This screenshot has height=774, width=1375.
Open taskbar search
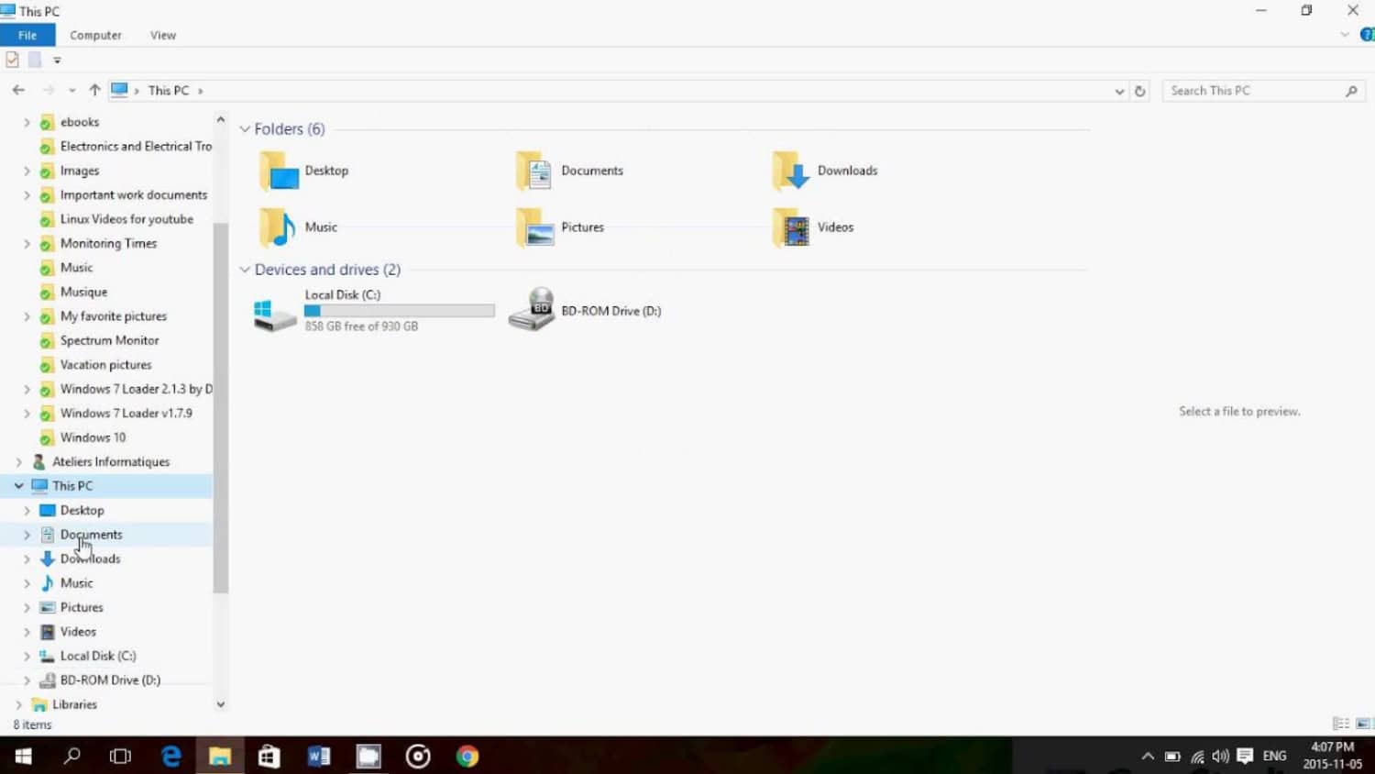[x=71, y=757]
